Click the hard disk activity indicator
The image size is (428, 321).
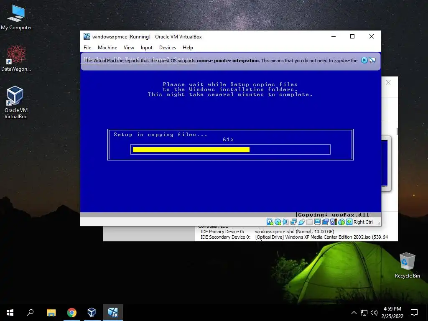click(x=270, y=222)
